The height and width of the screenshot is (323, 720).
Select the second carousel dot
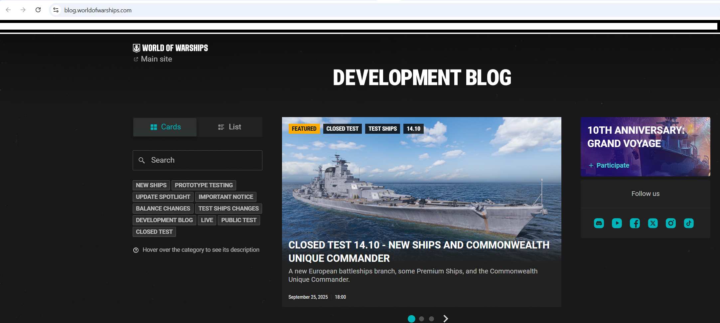(x=421, y=319)
